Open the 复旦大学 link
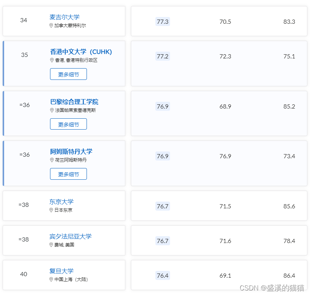The height and width of the screenshot is (295, 310). coord(61,271)
